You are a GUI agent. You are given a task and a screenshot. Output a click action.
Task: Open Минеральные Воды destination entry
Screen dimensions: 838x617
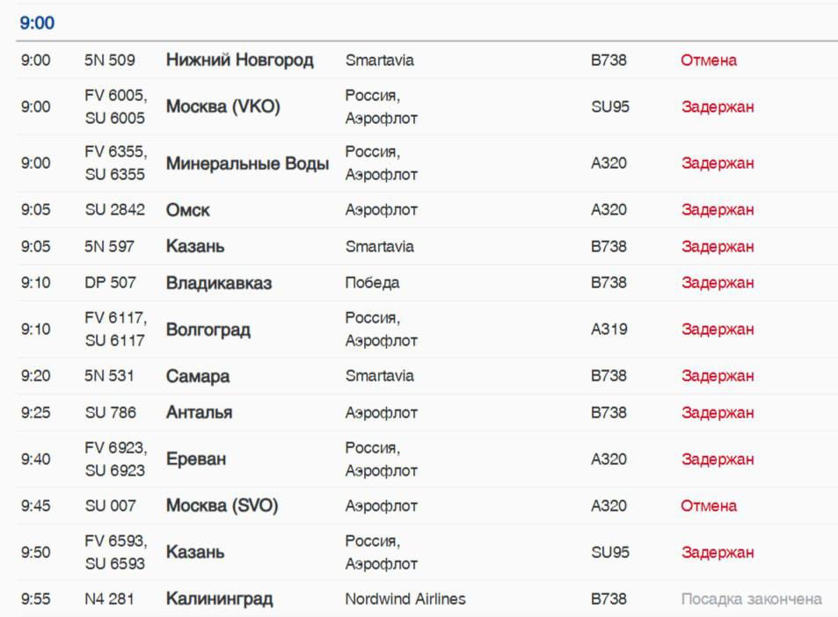247,163
